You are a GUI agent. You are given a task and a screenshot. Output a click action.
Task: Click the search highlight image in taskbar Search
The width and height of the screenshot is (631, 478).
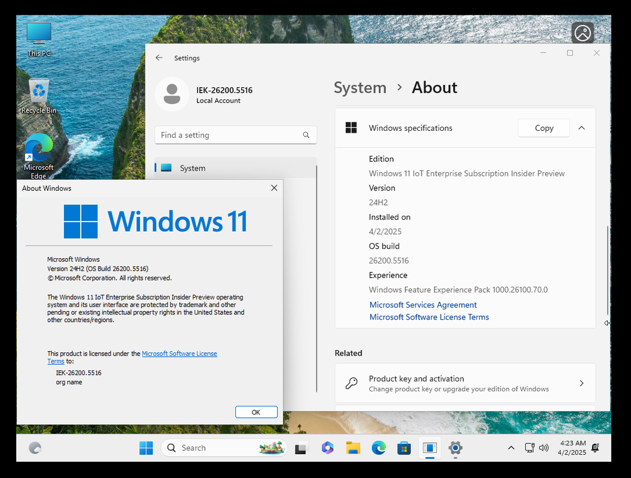272,448
